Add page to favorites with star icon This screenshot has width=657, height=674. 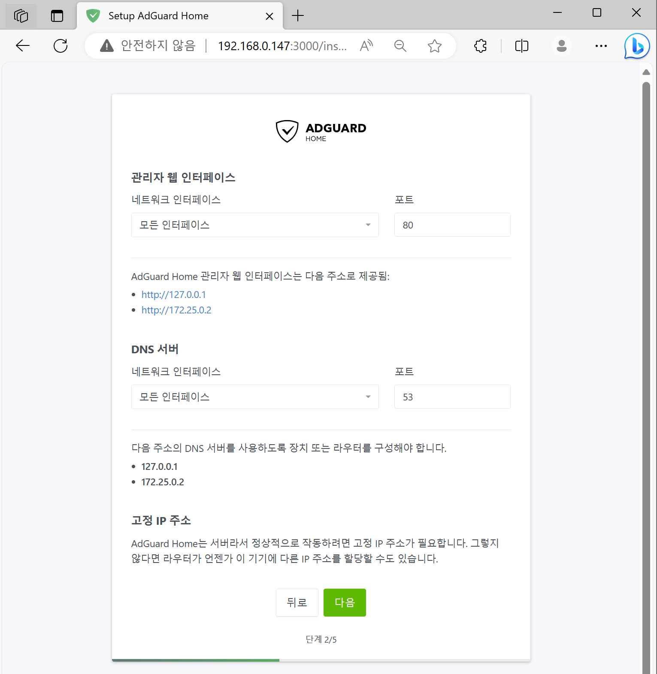click(x=435, y=45)
